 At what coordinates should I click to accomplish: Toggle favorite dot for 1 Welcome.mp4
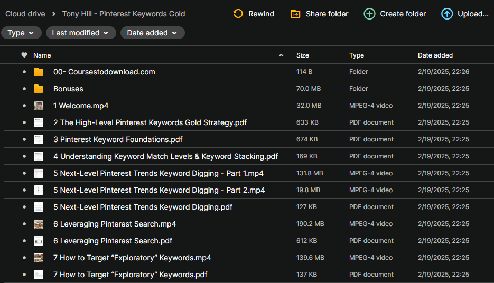pyautogui.click(x=24, y=106)
